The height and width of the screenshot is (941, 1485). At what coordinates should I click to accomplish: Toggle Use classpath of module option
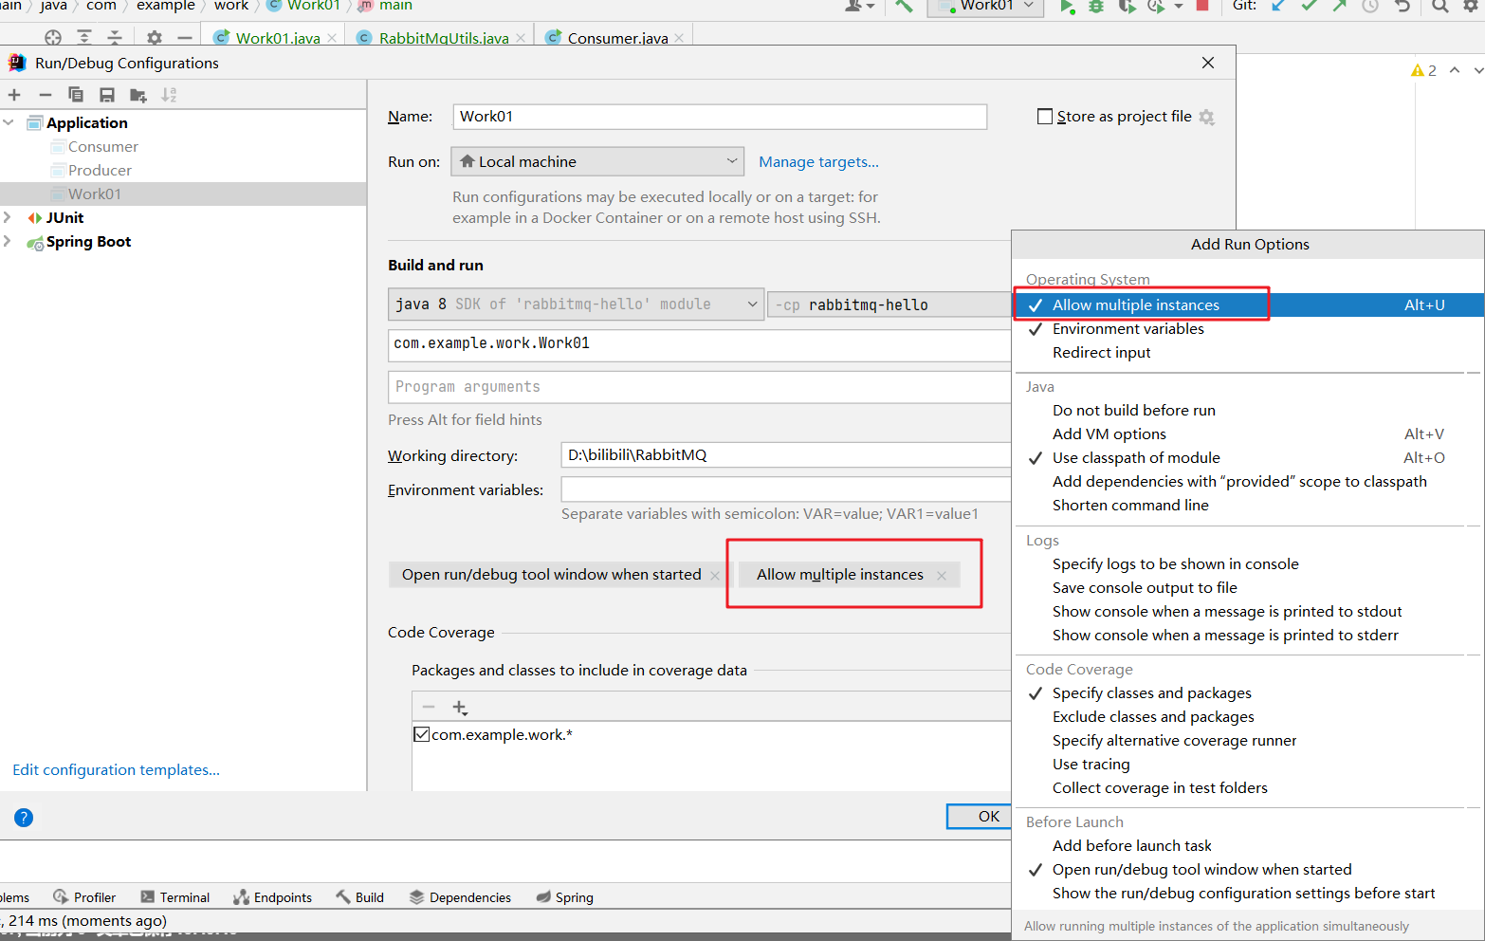(1248, 457)
